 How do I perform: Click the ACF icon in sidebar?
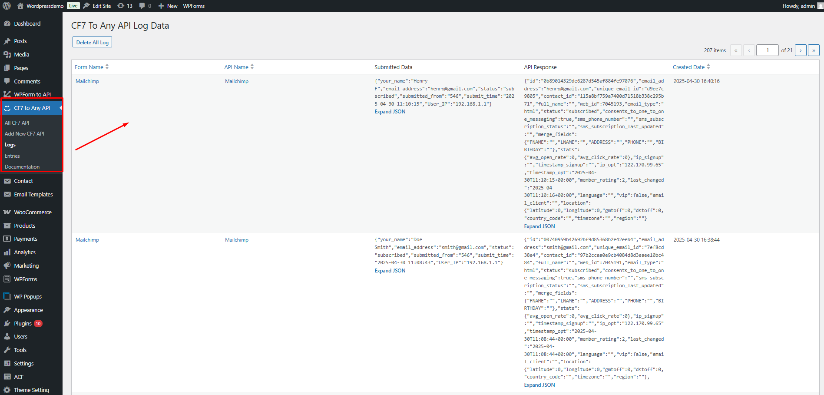[7, 377]
